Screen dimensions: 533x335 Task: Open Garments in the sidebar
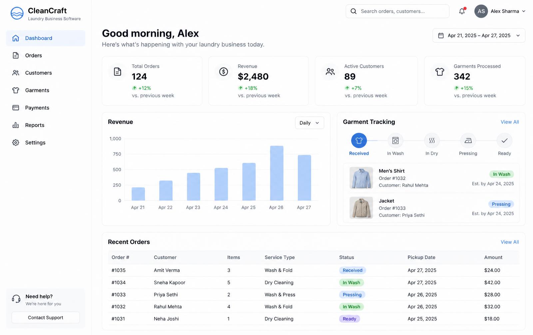coord(46,90)
